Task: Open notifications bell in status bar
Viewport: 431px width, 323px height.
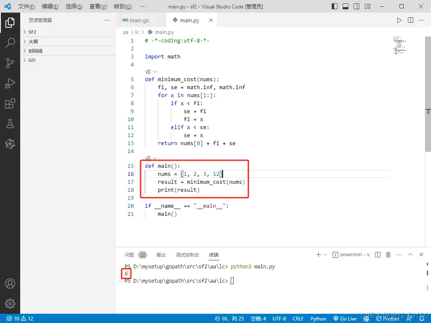Action: [422, 319]
